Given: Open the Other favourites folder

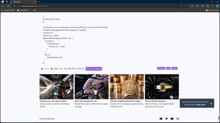Looking at the screenshot, I should click(x=212, y=10).
